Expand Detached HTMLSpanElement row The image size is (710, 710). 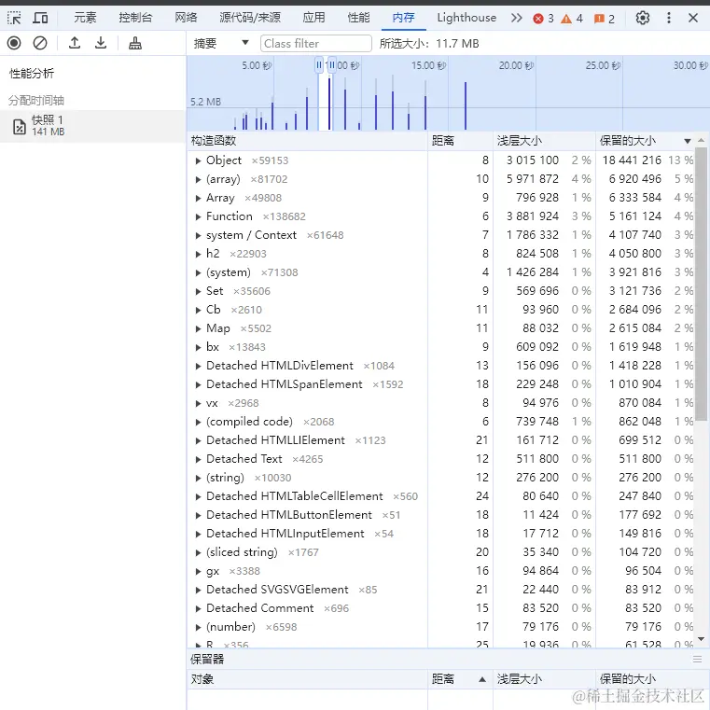[198, 385]
